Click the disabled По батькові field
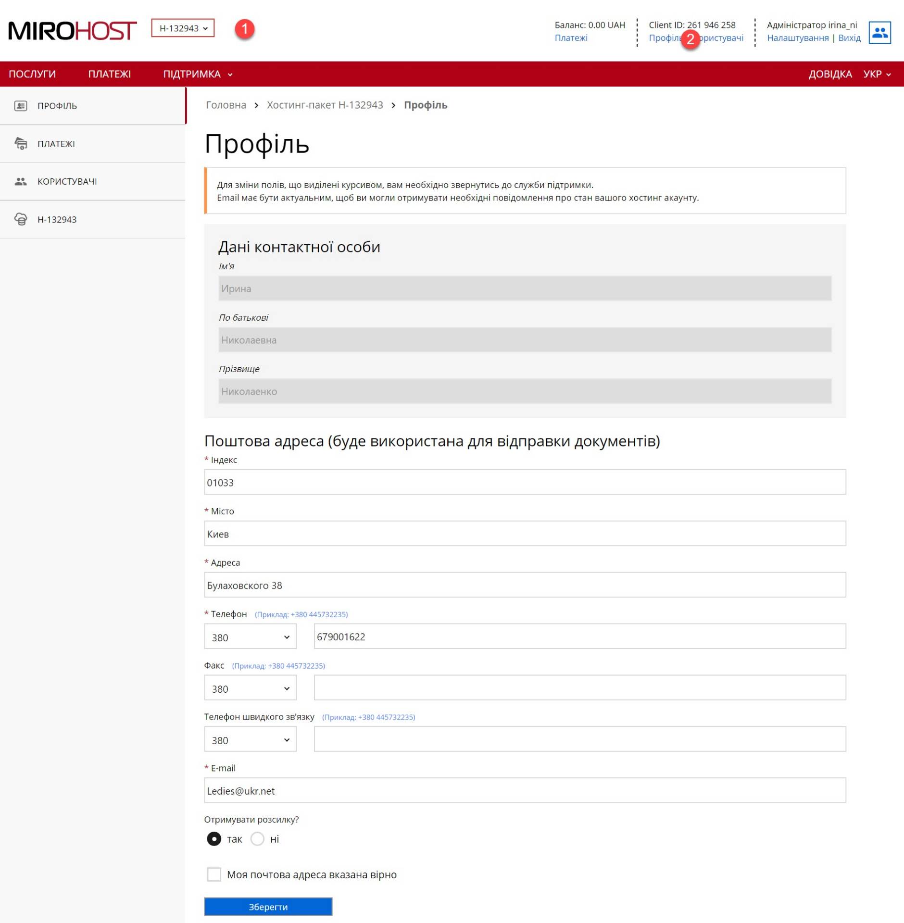This screenshot has width=904, height=923. point(525,340)
